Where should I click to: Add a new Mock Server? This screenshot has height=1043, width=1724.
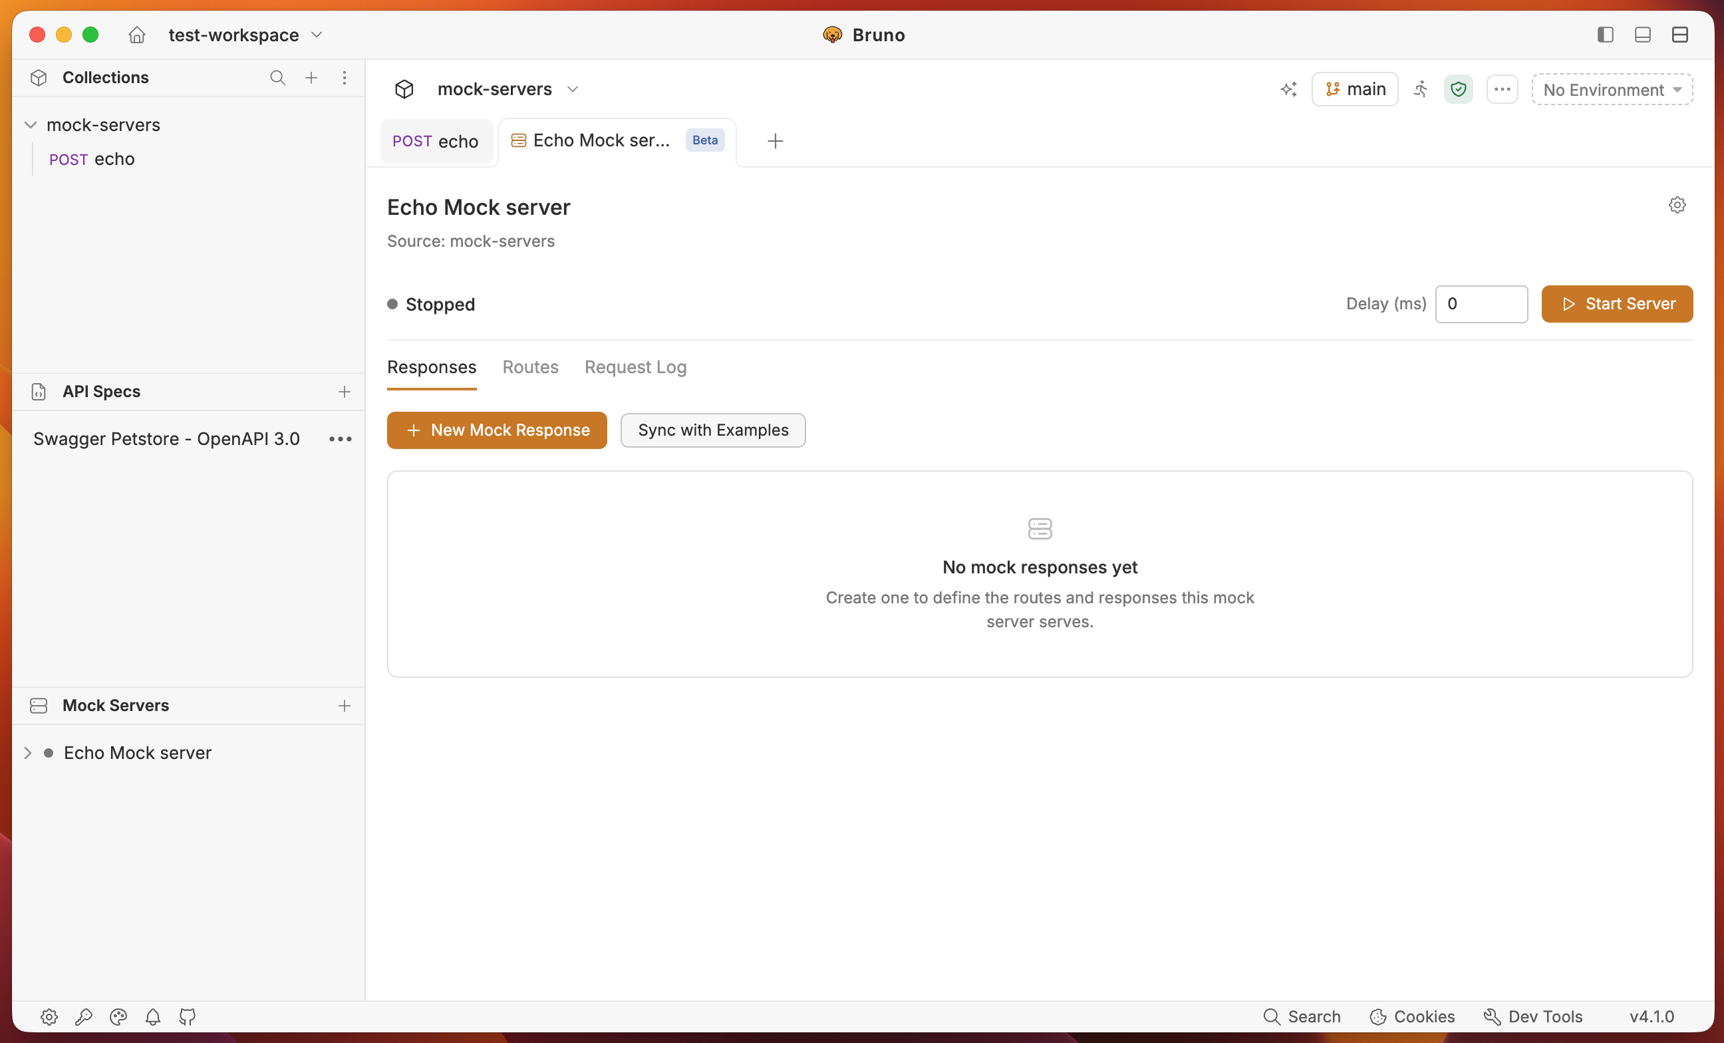(345, 706)
